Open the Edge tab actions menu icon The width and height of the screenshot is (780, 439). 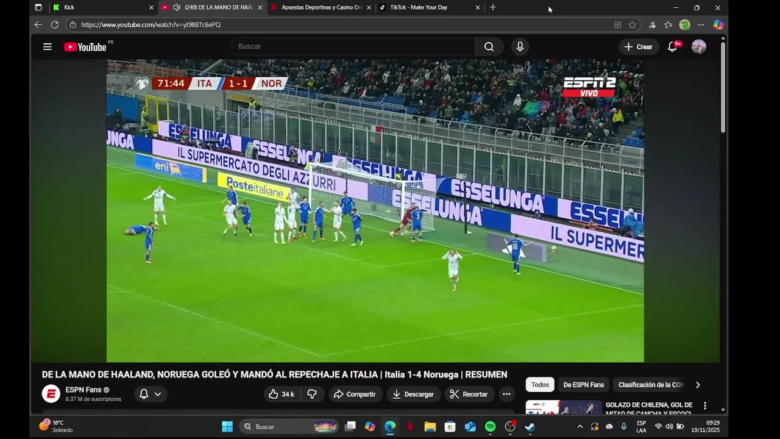point(38,7)
